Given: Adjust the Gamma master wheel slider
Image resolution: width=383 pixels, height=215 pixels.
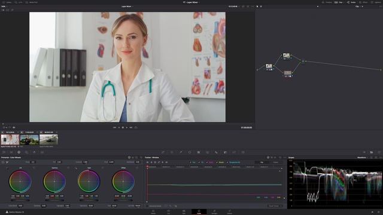Looking at the screenshot, I should click(x=54, y=200).
